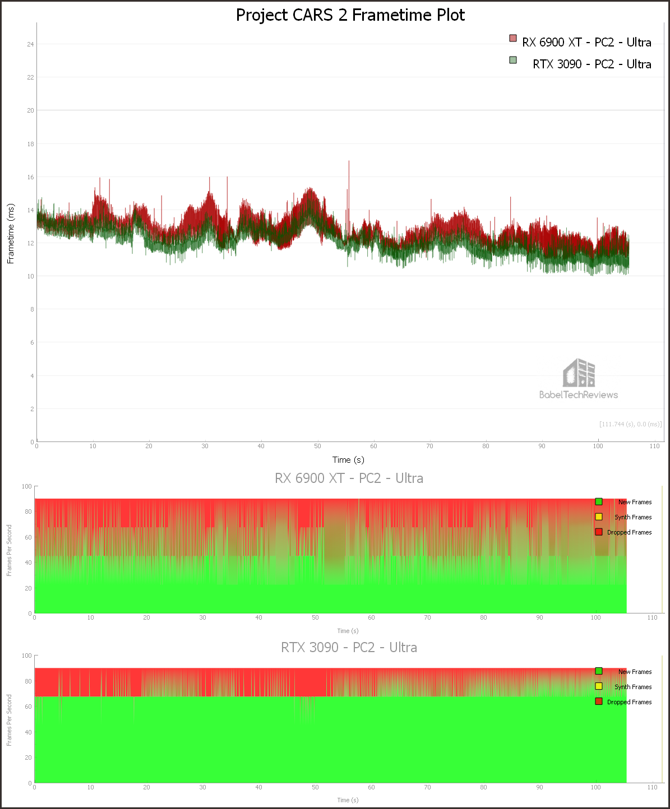The height and width of the screenshot is (809, 670).
Task: Click the "Frametime (ms)" axis label
Action: (x=11, y=234)
